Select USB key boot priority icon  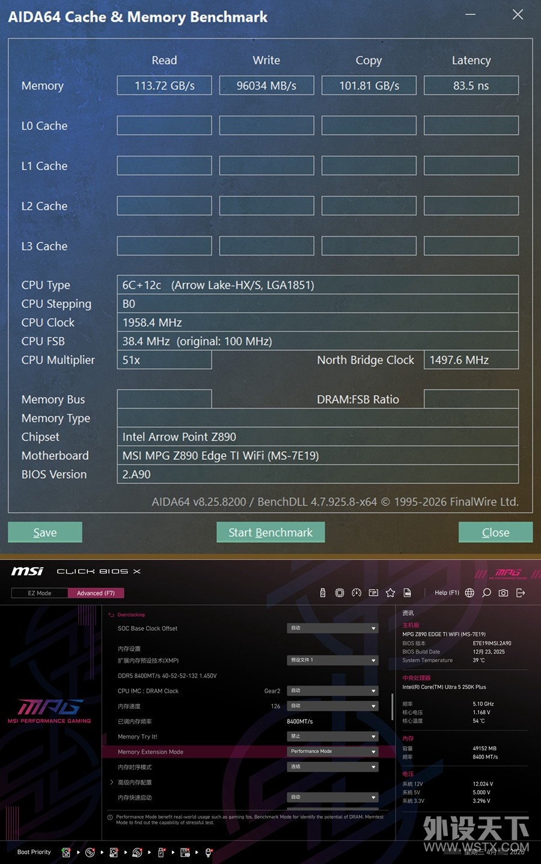(x=161, y=852)
